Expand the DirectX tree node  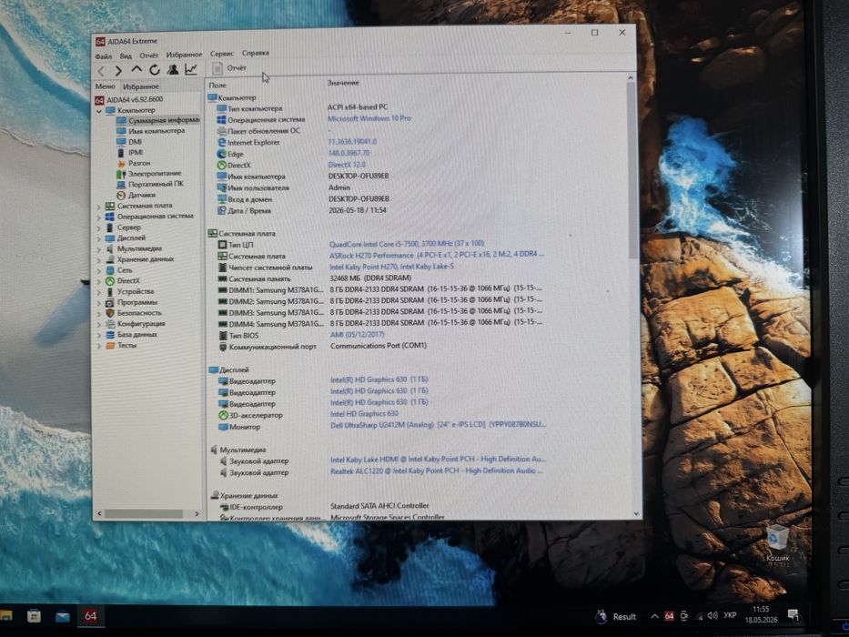[x=99, y=282]
